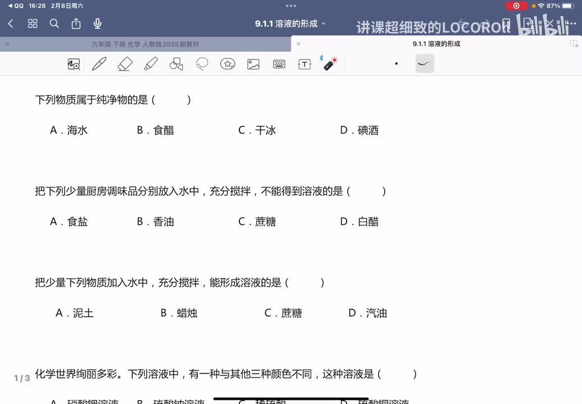Select the Text box tool

pos(304,64)
